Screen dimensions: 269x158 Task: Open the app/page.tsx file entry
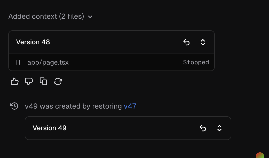point(48,62)
